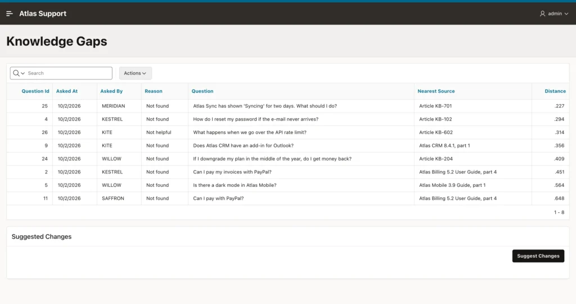Open the Nearest Source column header

(436, 91)
